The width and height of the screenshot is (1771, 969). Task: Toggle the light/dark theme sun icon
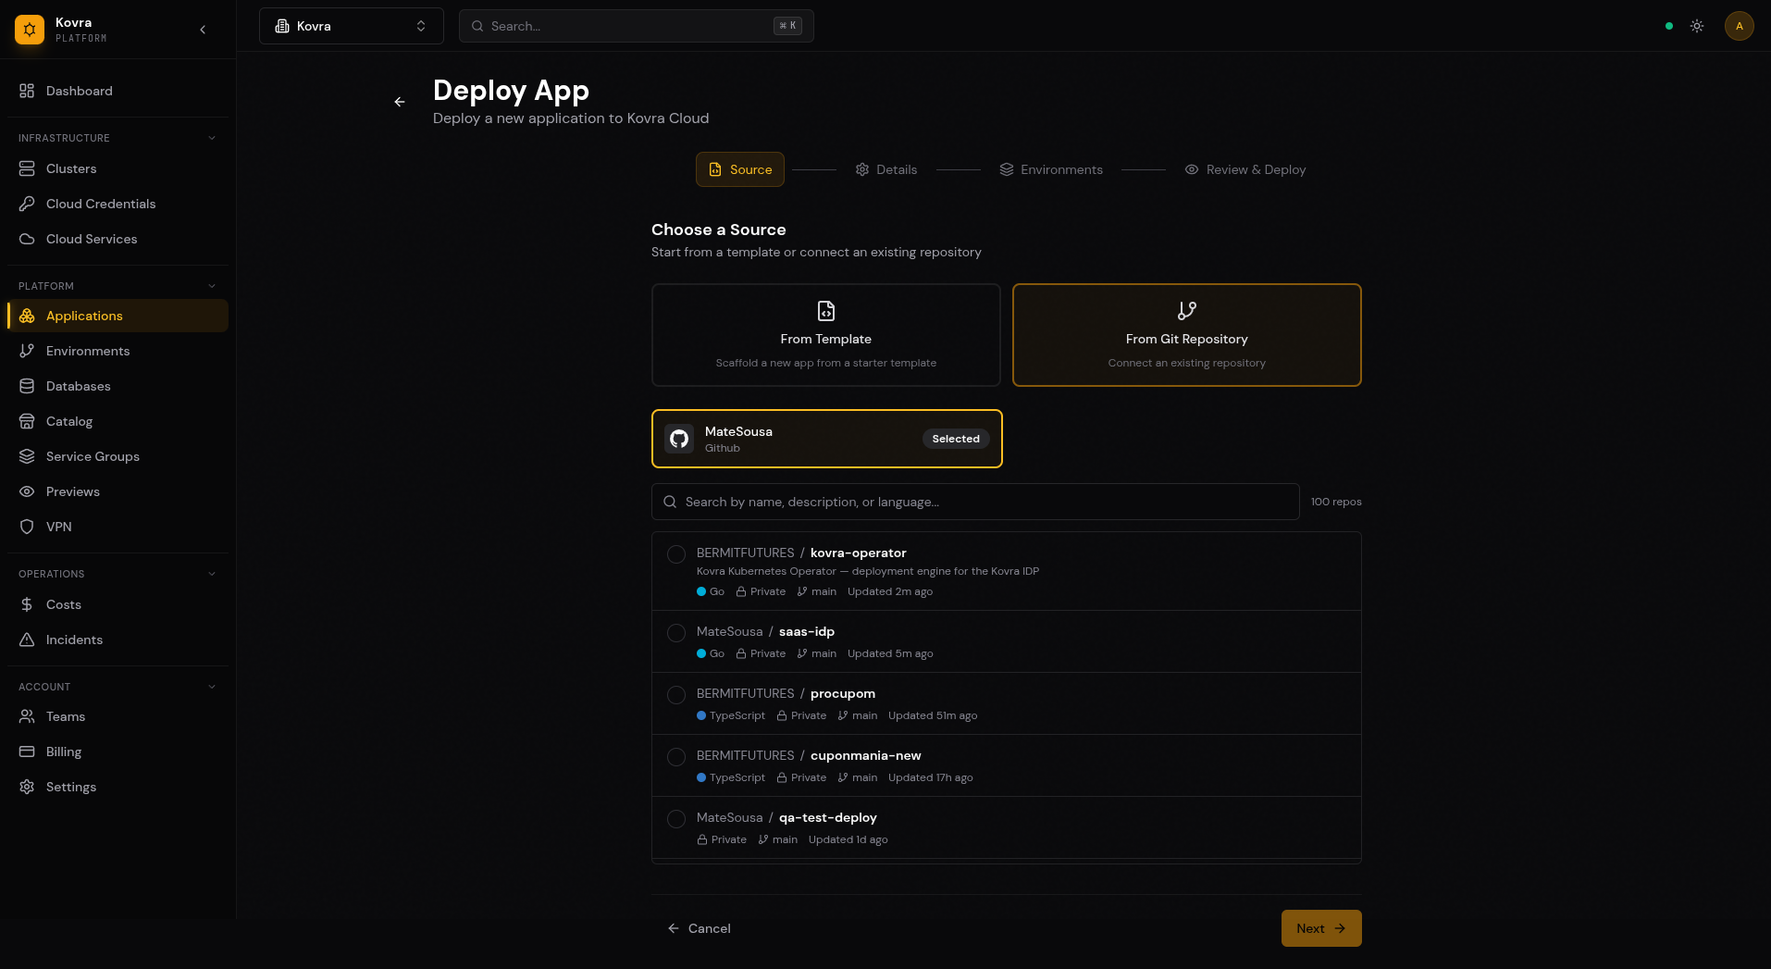point(1697,26)
